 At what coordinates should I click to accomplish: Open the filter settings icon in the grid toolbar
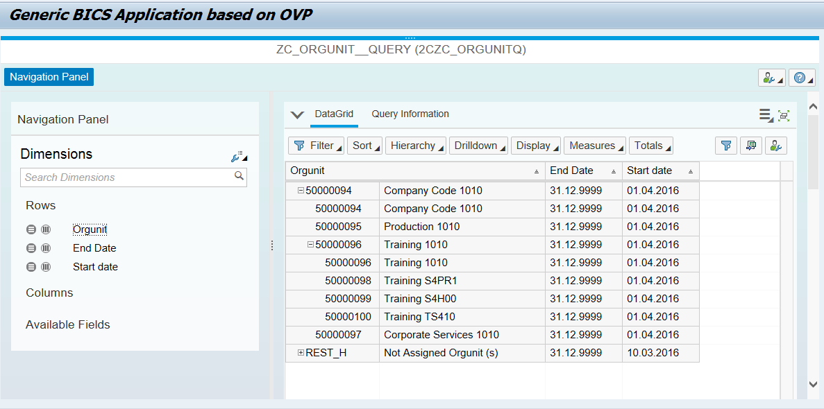click(x=726, y=146)
